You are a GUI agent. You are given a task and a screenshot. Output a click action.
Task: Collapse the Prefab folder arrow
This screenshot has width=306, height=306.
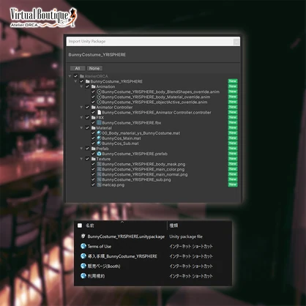tap(81, 149)
